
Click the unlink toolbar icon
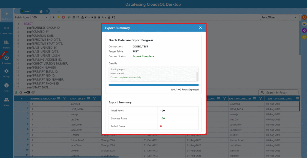click(78, 17)
